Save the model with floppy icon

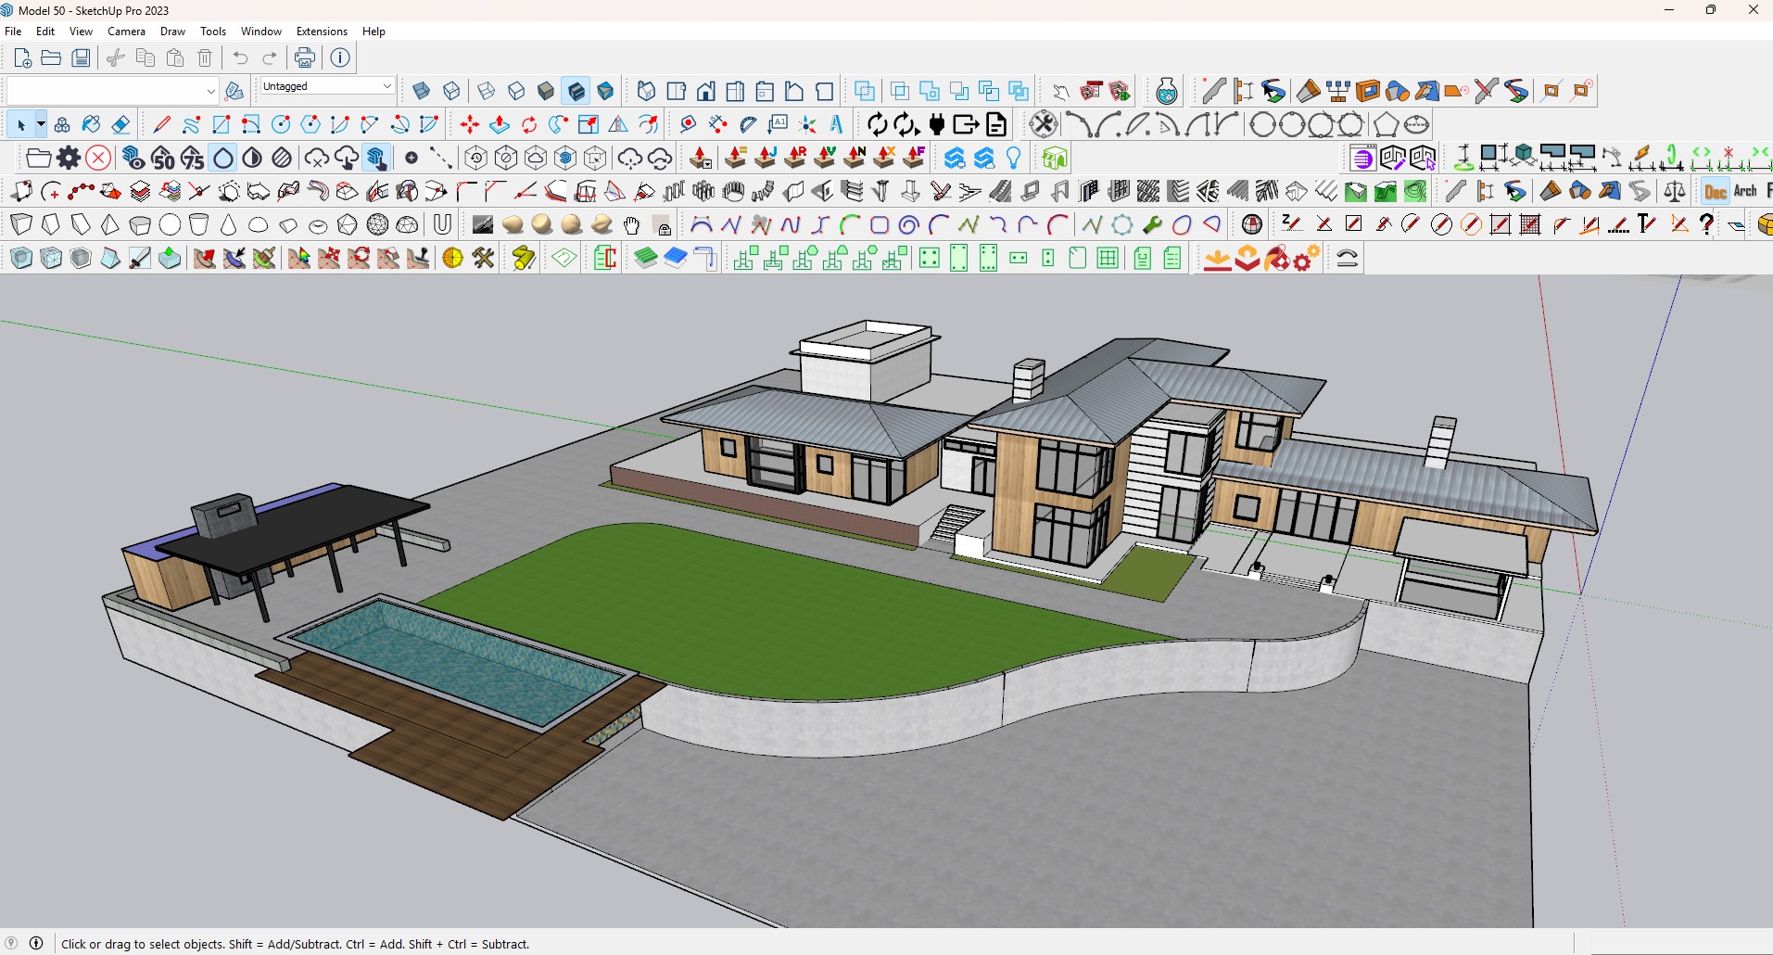pyautogui.click(x=82, y=57)
